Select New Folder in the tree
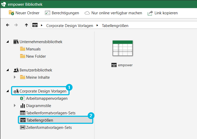Viewport: 197px width, 139px height. (x=36, y=56)
